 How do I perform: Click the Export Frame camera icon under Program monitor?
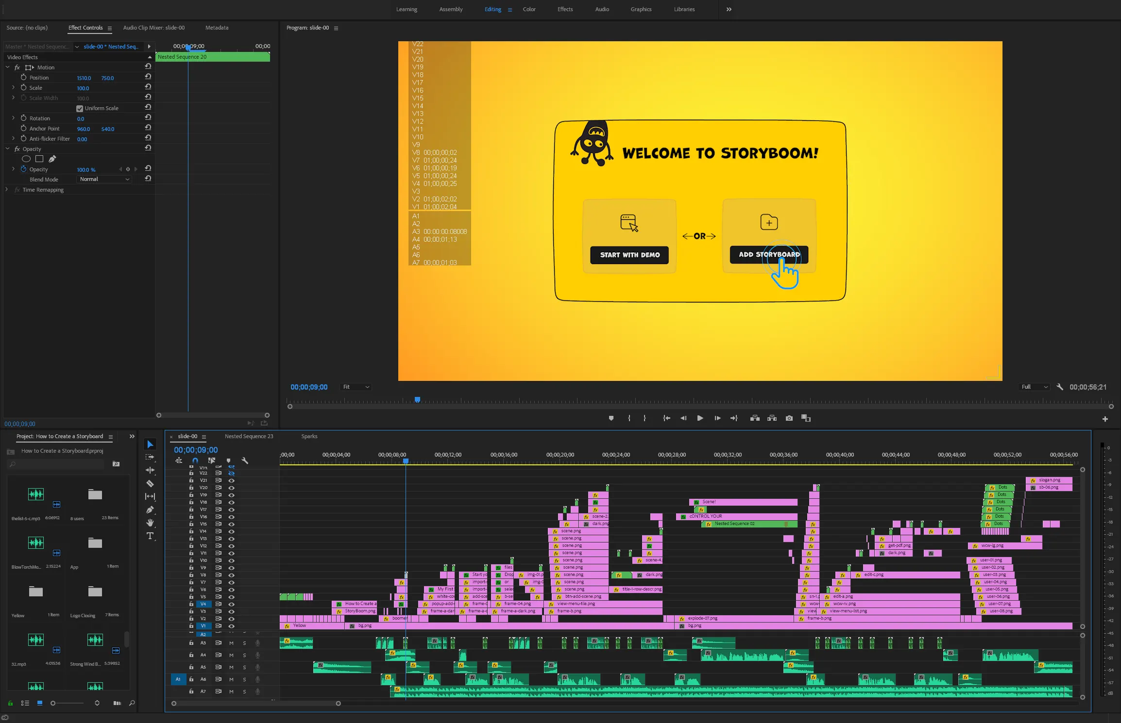click(x=789, y=418)
